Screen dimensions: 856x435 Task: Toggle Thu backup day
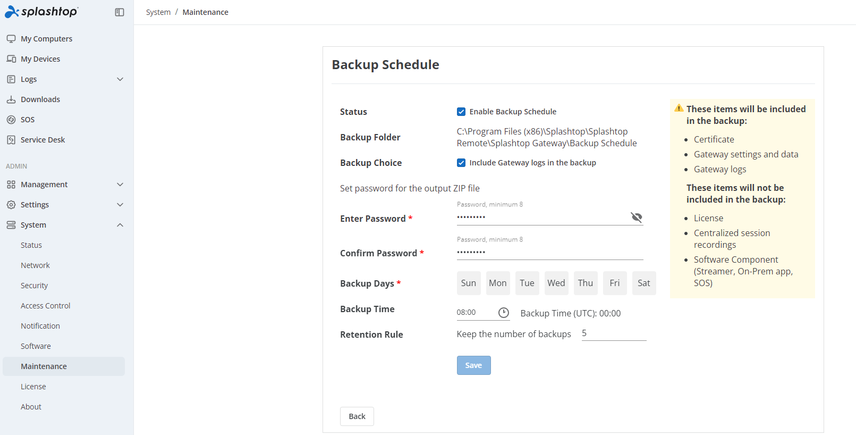(x=586, y=283)
